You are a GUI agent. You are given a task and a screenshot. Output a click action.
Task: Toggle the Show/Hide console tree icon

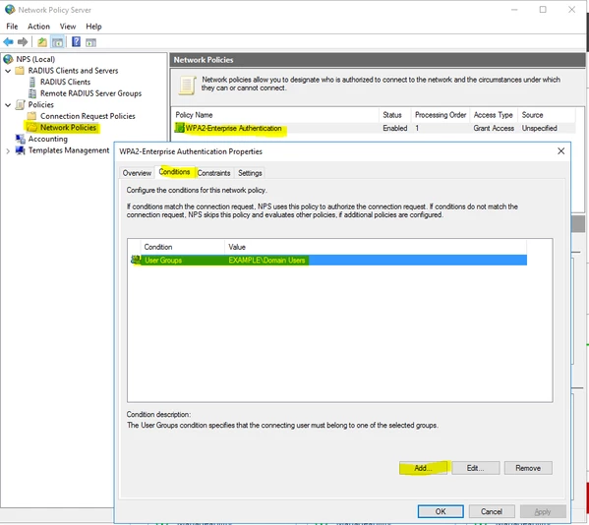(x=57, y=42)
